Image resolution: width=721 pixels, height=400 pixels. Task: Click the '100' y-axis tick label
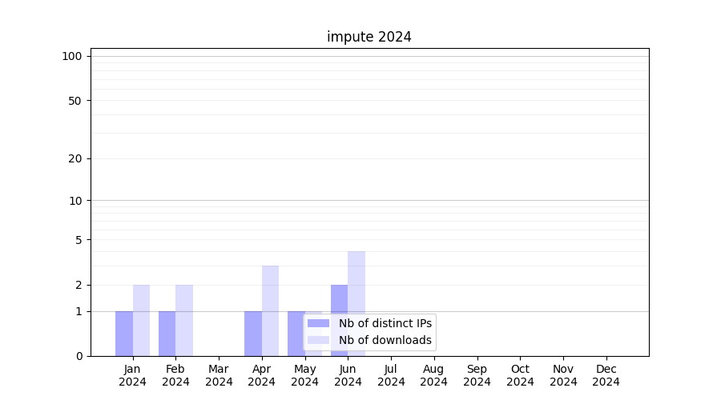pos(72,56)
